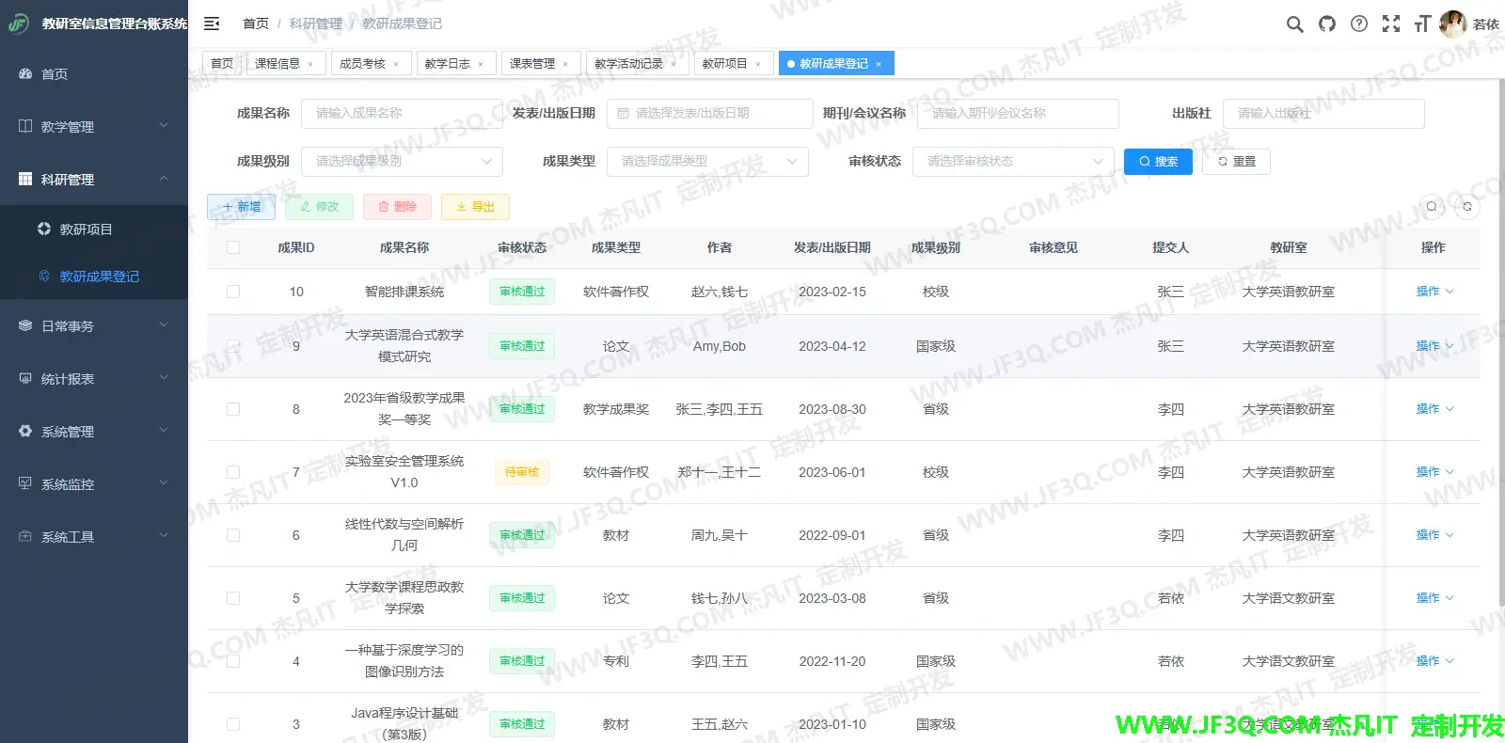Check the row for 大学数学课程思政教学探索
The image size is (1505, 743).
(233, 598)
